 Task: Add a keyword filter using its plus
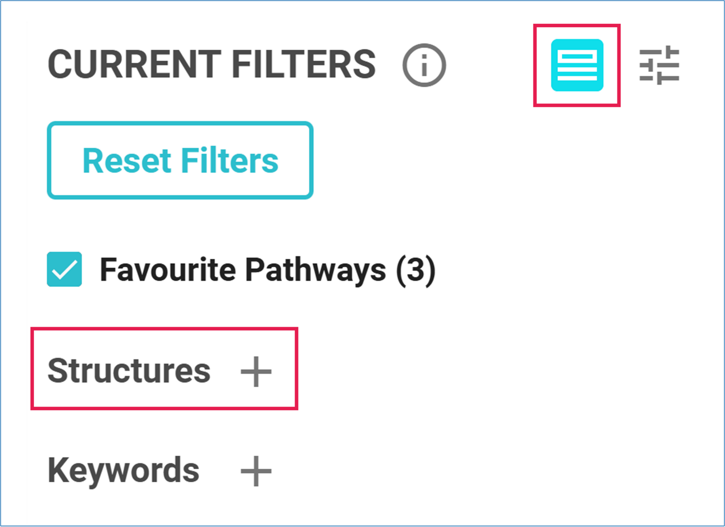tap(256, 471)
